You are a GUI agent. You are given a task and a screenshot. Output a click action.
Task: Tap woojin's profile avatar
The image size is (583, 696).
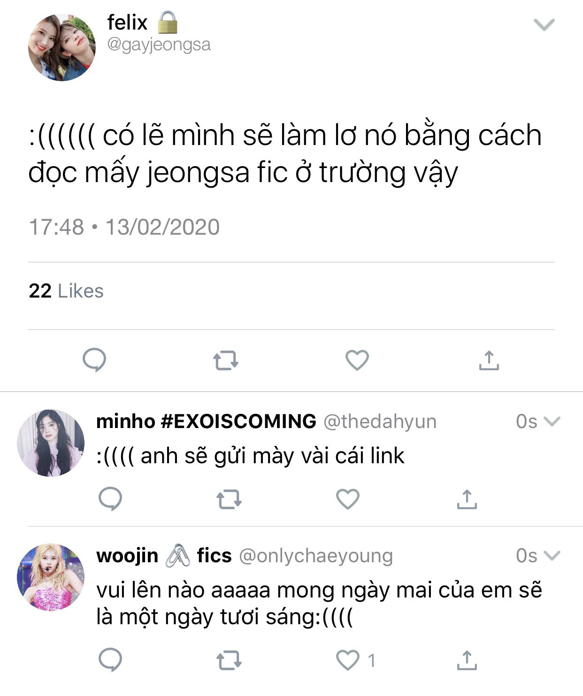[x=51, y=577]
